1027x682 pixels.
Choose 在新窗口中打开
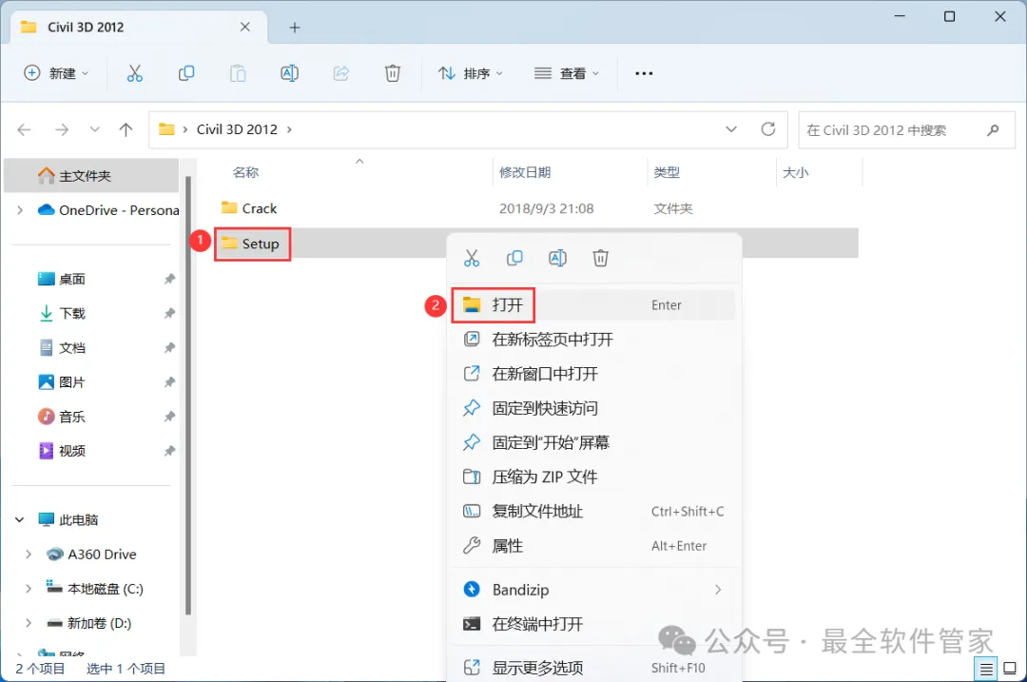pyautogui.click(x=594, y=374)
